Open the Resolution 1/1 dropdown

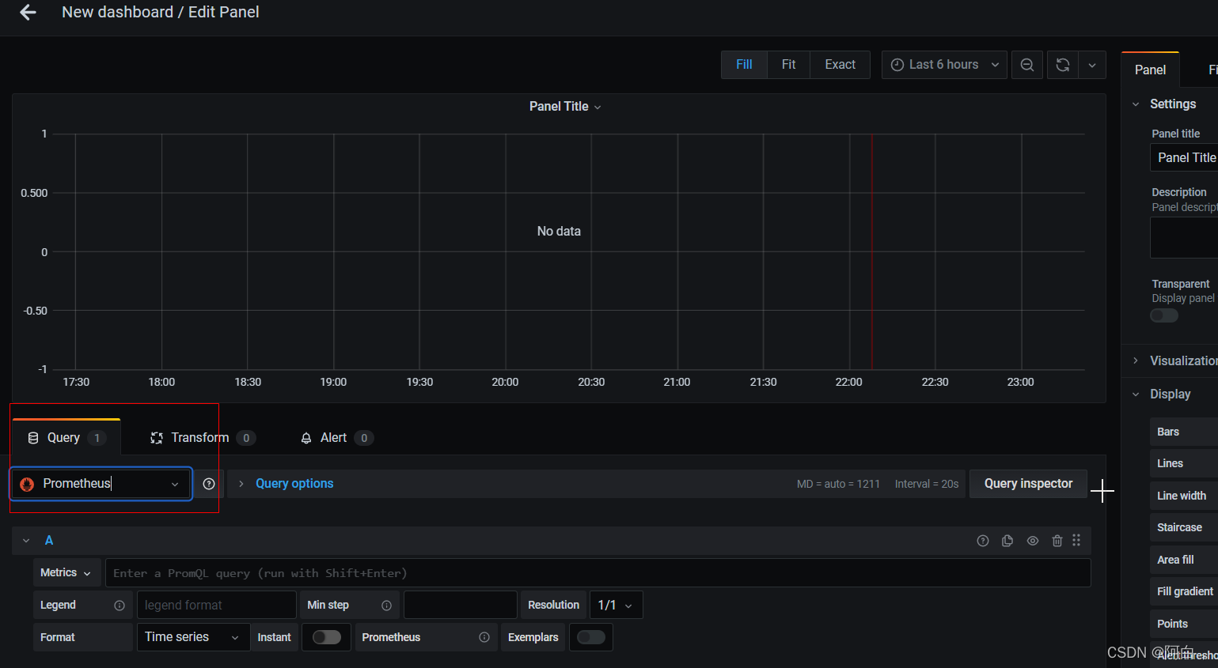click(x=615, y=606)
